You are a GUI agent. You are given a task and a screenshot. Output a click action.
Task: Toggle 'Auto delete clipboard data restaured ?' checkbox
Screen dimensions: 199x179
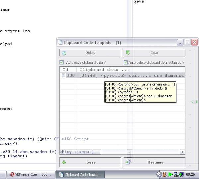click(126, 62)
